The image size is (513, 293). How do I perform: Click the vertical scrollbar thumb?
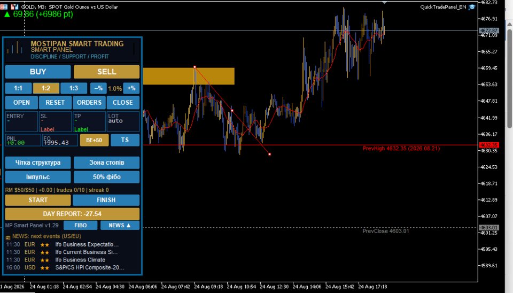coord(510,79)
